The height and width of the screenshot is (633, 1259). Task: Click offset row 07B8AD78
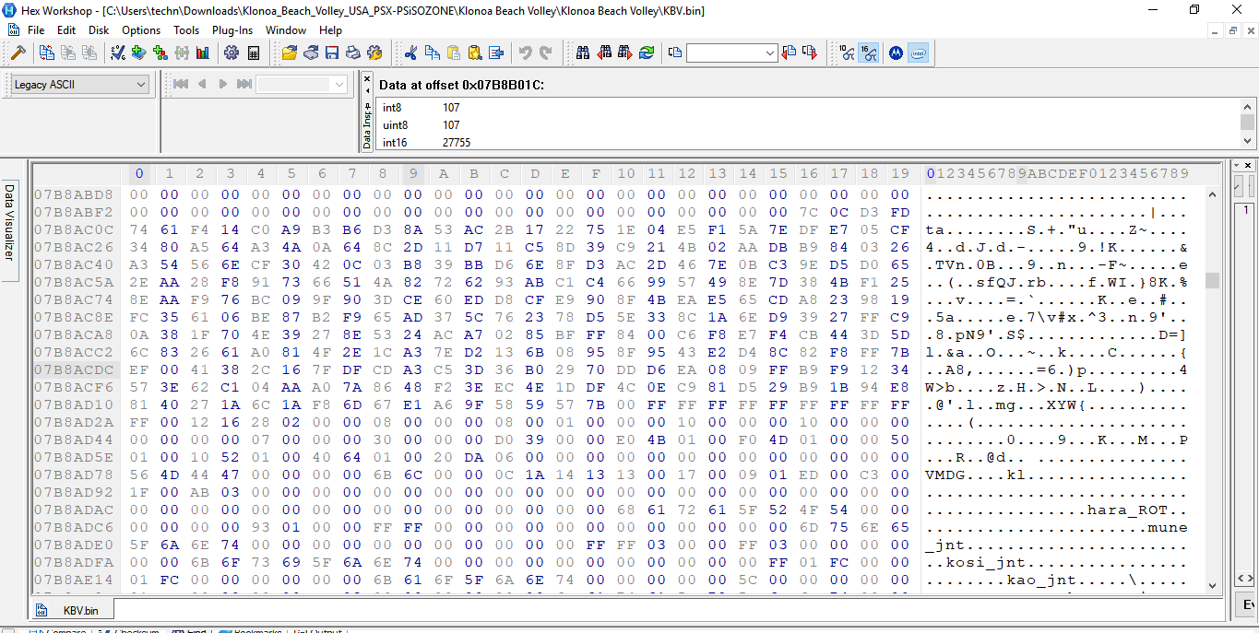(x=74, y=475)
